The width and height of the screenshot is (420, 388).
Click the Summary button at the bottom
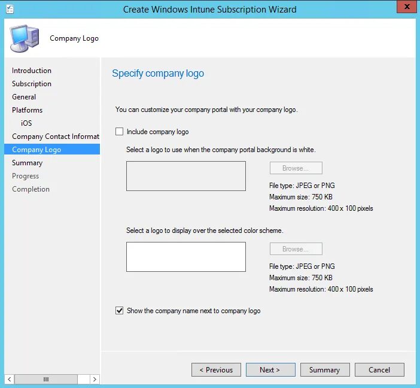(x=325, y=370)
